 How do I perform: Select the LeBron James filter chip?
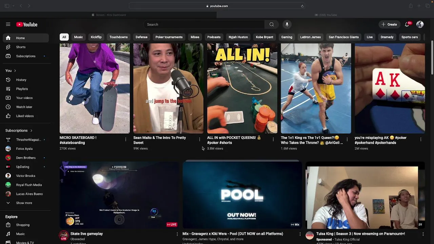click(310, 37)
